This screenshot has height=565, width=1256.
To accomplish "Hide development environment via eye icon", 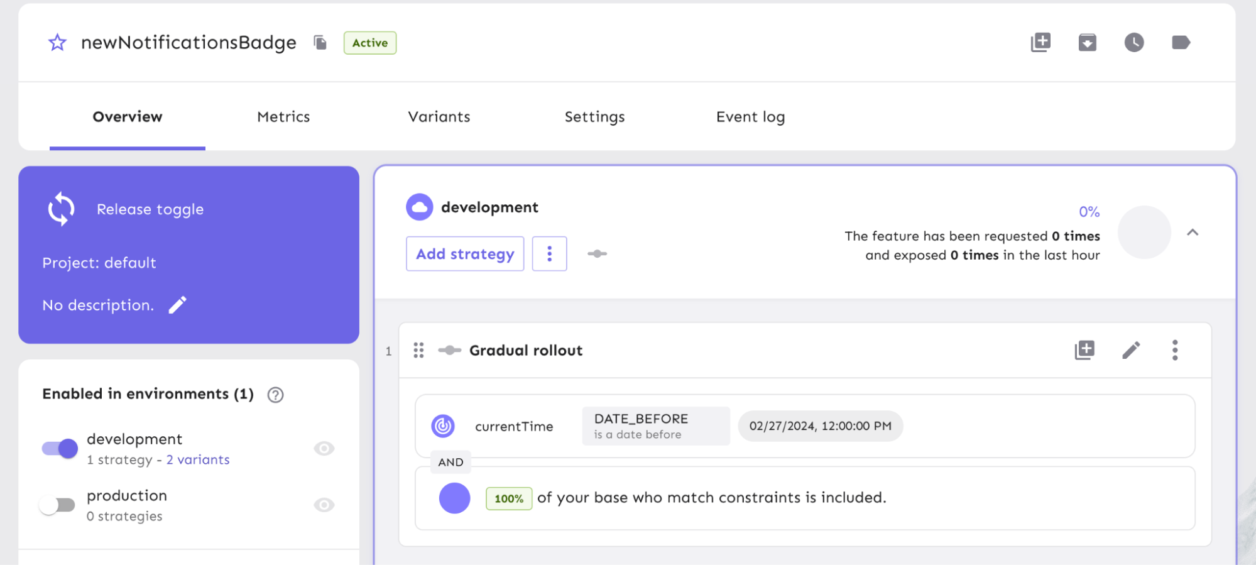I will pyautogui.click(x=324, y=449).
